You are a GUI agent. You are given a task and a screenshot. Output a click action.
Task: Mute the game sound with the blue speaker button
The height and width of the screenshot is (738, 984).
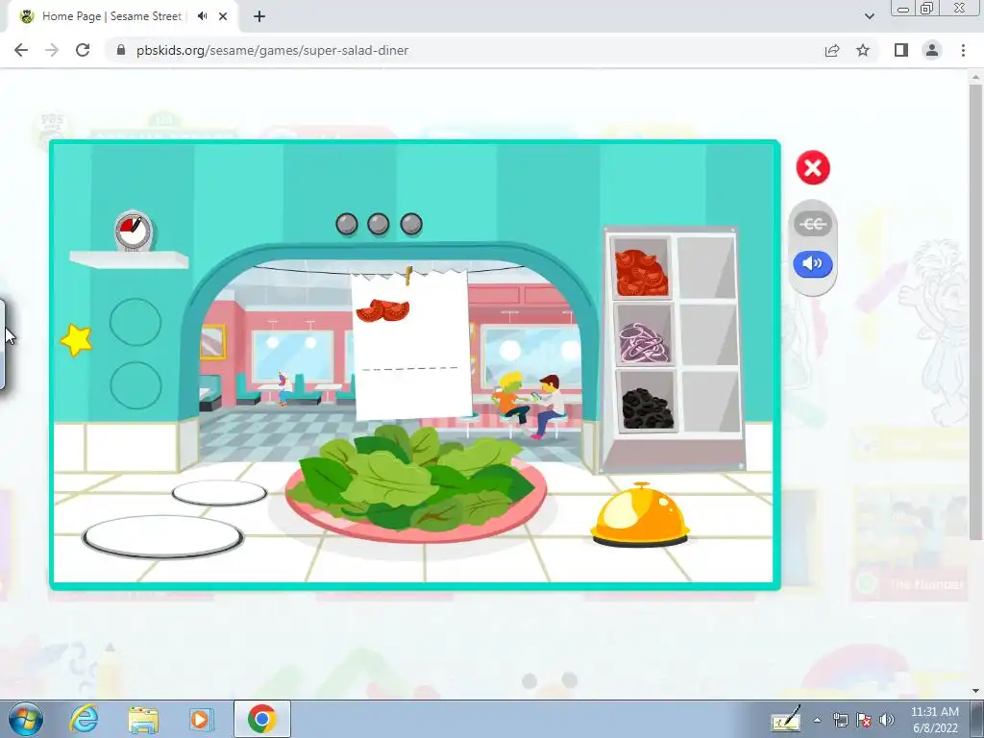click(813, 263)
